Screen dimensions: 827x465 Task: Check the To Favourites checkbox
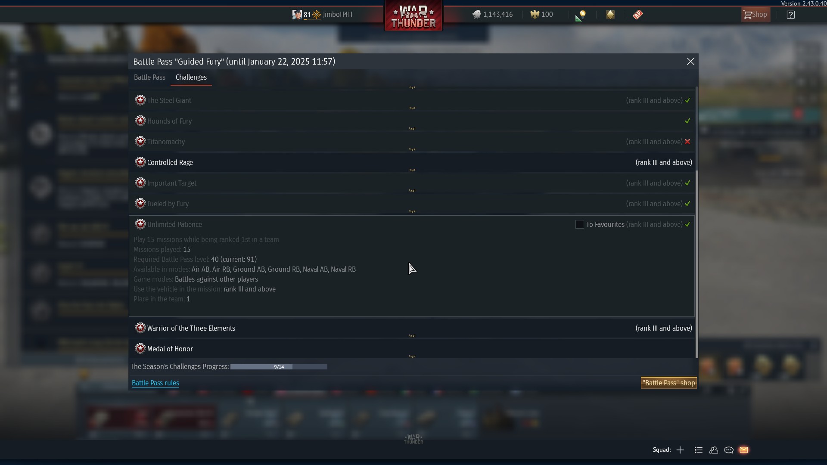[580, 224]
